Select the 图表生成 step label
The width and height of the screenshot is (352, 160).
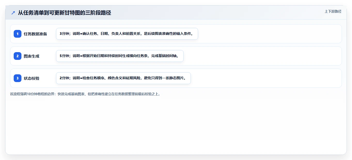click(32, 56)
